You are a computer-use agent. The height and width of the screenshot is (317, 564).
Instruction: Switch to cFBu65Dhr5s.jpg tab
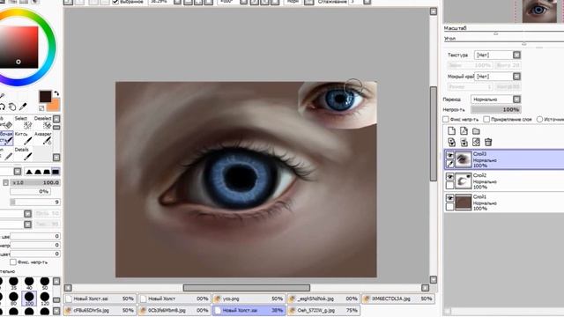100,310
